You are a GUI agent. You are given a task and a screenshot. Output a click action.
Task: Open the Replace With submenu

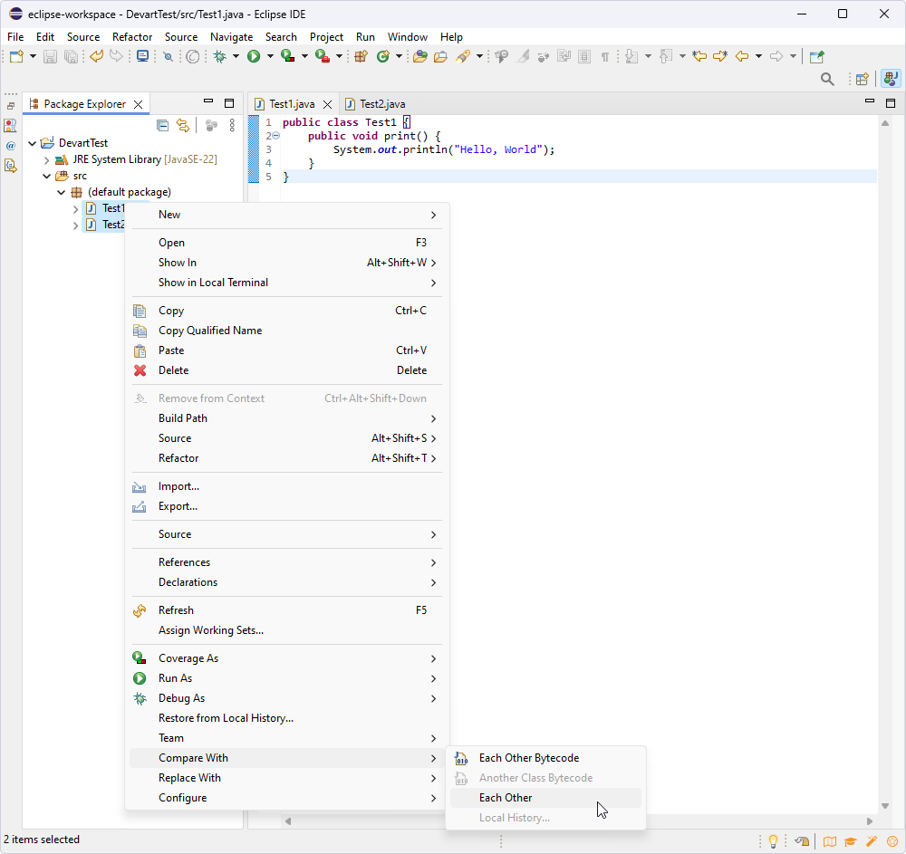point(286,778)
